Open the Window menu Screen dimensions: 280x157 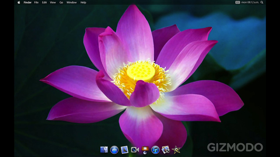[71, 3]
